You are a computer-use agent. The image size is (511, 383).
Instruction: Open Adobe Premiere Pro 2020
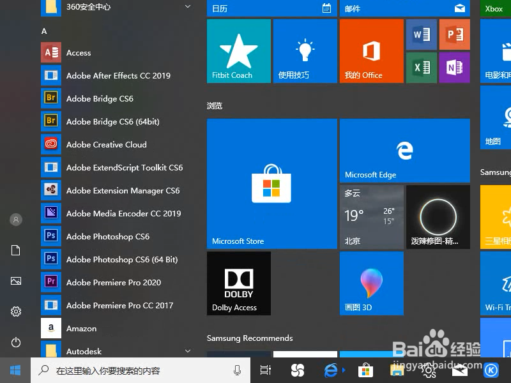118,282
